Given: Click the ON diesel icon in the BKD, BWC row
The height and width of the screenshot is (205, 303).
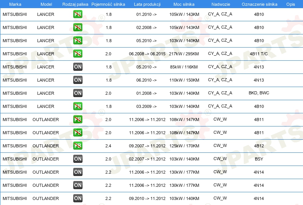Looking at the screenshot, I should pos(77,93).
